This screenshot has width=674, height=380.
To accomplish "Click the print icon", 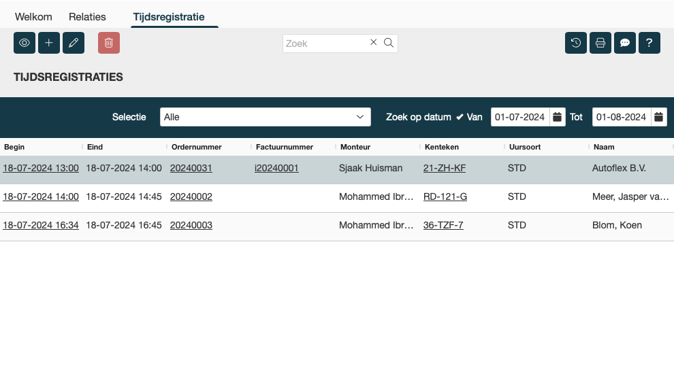I will point(600,43).
